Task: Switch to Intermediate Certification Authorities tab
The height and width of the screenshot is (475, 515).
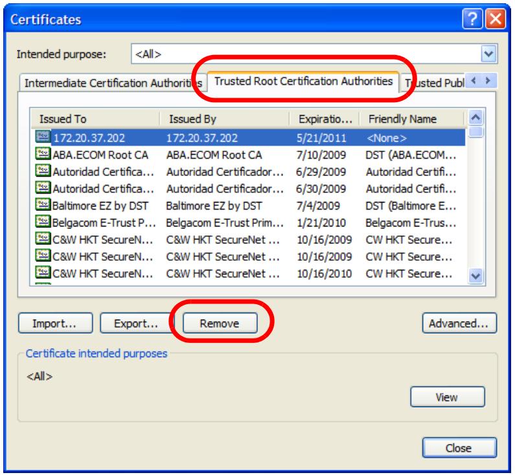Action: point(113,83)
